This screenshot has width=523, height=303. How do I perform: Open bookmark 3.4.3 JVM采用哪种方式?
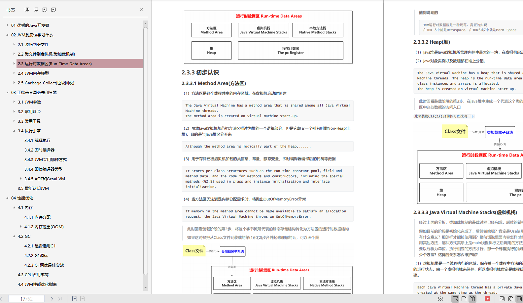pyautogui.click(x=46, y=159)
